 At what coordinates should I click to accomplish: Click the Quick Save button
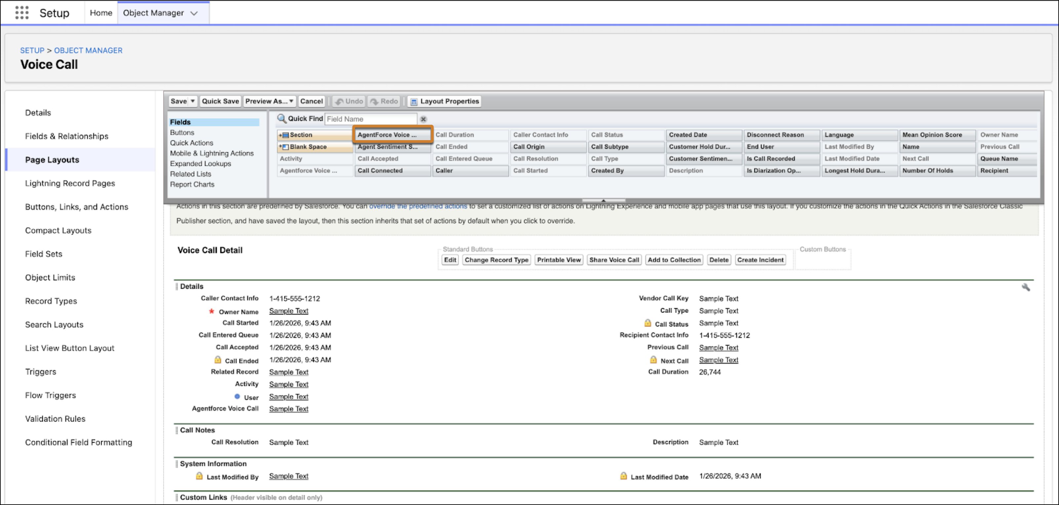pyautogui.click(x=220, y=101)
